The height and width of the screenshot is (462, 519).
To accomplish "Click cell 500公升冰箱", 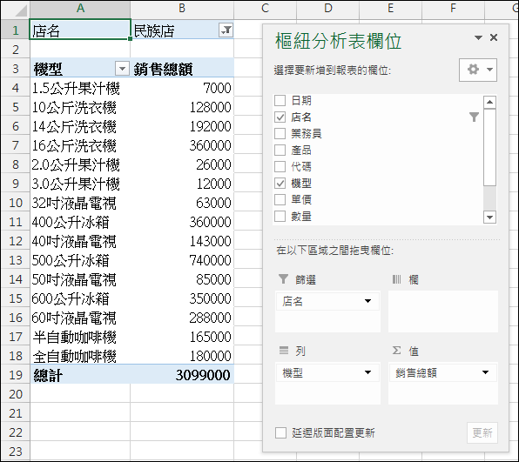I will [x=80, y=260].
